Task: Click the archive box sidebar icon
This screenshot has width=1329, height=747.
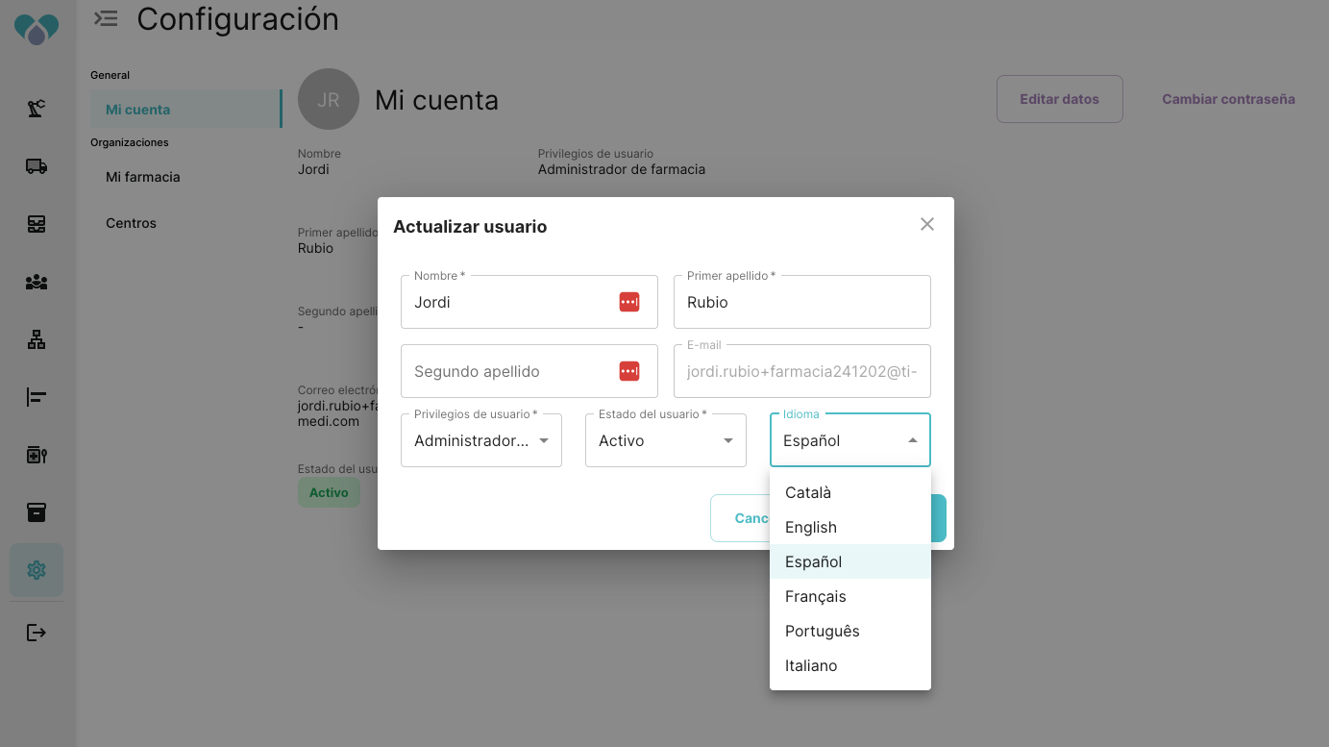Action: click(x=36, y=511)
